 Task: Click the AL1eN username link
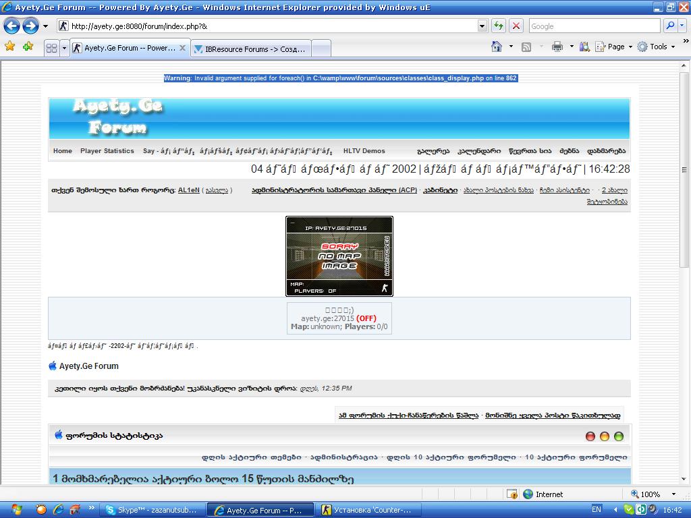(188, 190)
